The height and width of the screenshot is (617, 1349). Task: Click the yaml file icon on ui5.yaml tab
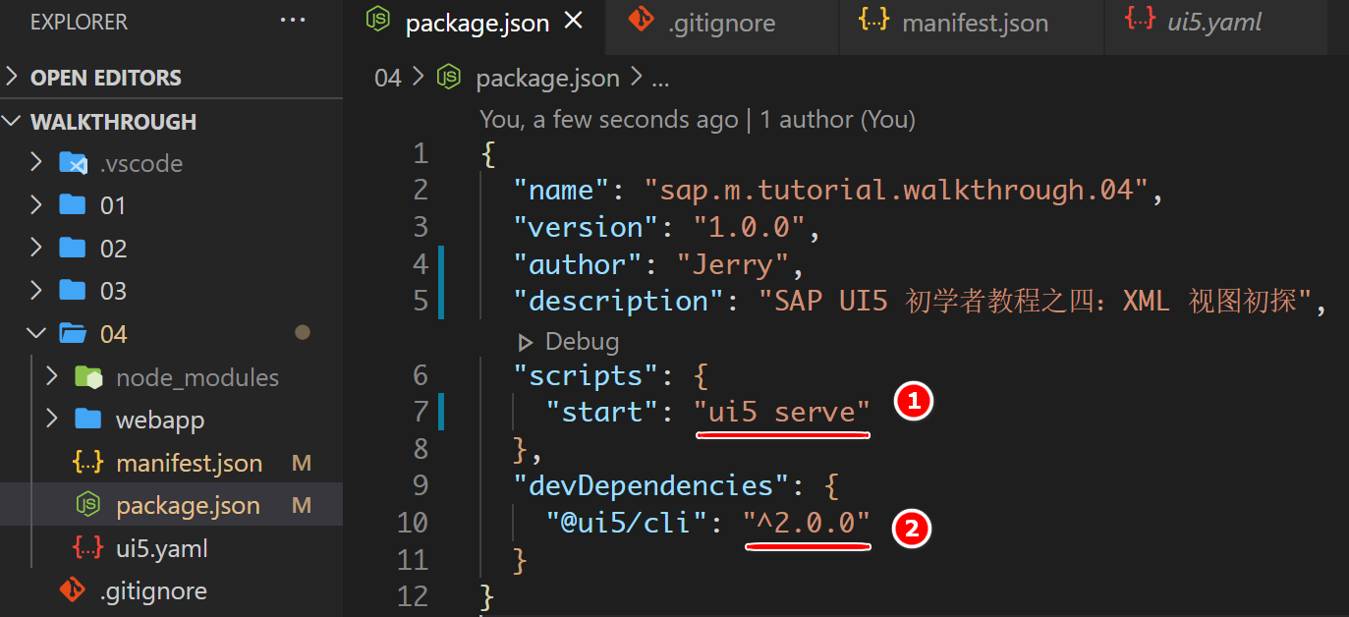(x=1140, y=22)
